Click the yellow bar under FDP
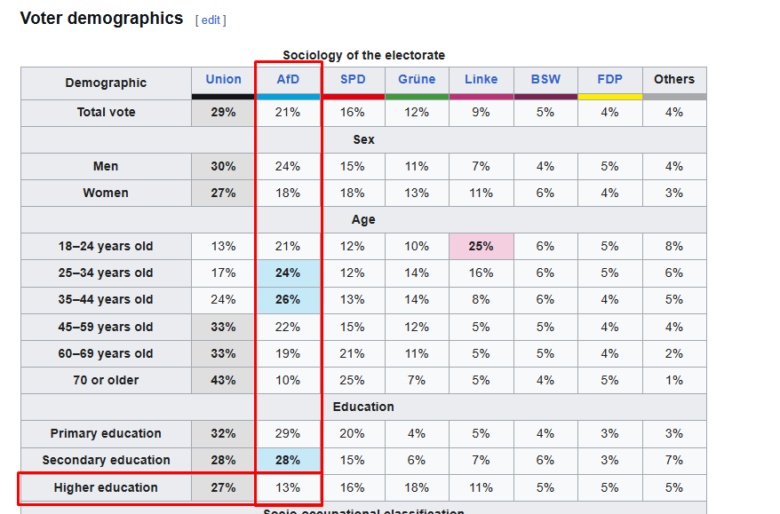 pyautogui.click(x=609, y=96)
